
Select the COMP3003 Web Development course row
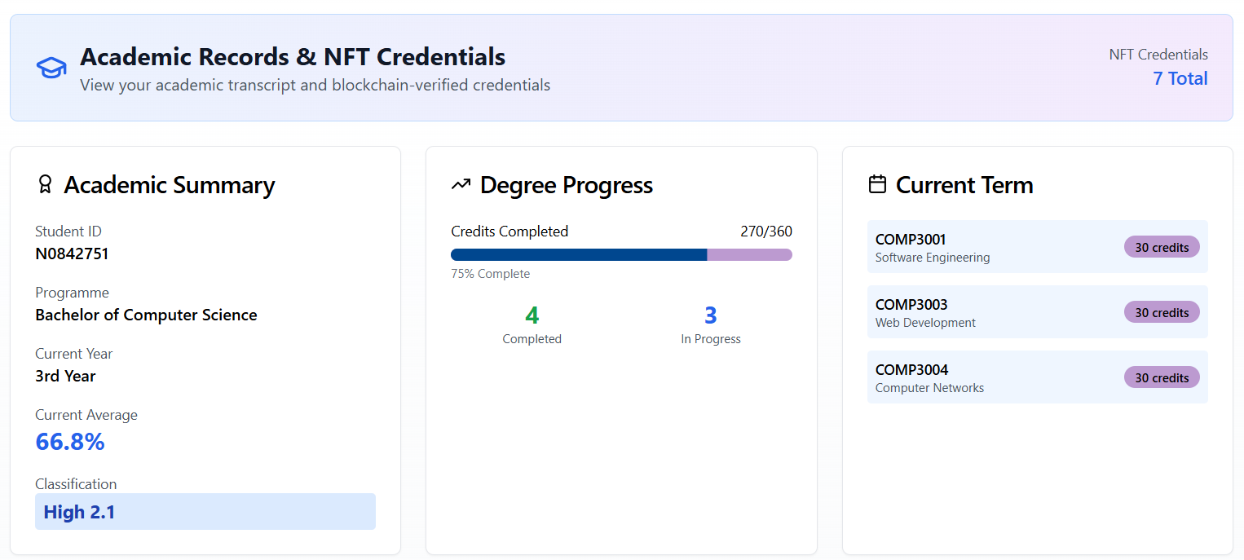[995, 312]
